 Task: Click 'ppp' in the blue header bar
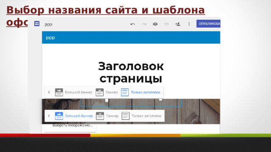(50, 38)
